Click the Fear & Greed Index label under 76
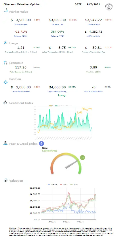Viewport: 120px width, 240px height. [x=93, y=92]
